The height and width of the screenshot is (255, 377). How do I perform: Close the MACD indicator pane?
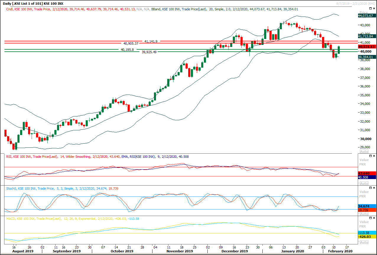coord(374,218)
